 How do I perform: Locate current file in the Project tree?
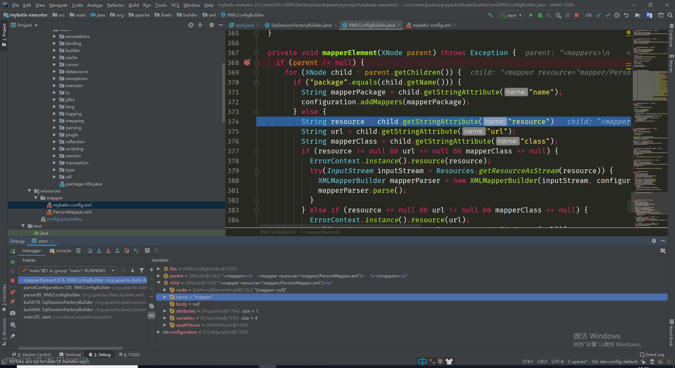(x=191, y=25)
